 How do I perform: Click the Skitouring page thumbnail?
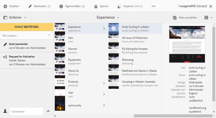pyautogui.click(x=114, y=62)
